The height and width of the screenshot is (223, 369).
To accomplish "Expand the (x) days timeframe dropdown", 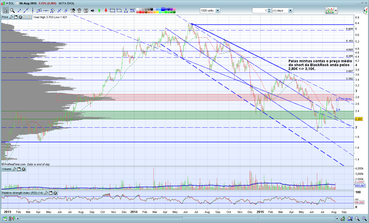I will pos(290,11).
